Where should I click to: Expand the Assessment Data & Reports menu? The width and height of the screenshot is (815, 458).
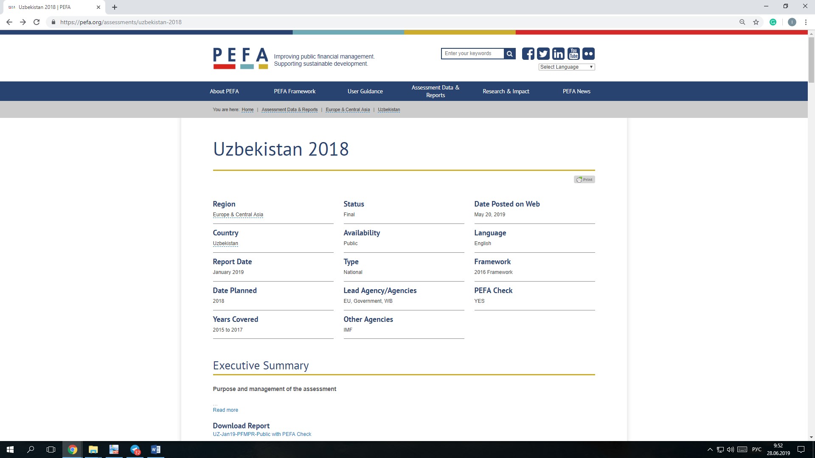(435, 91)
